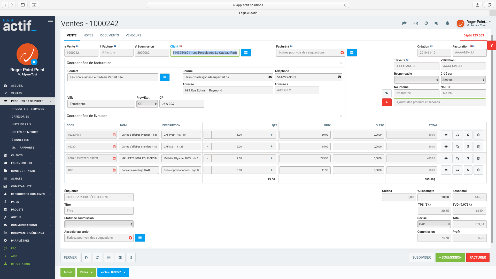Click the tag icon beside No Interne
Image resolution: width=496 pixels, height=279 pixels.
coord(387,93)
